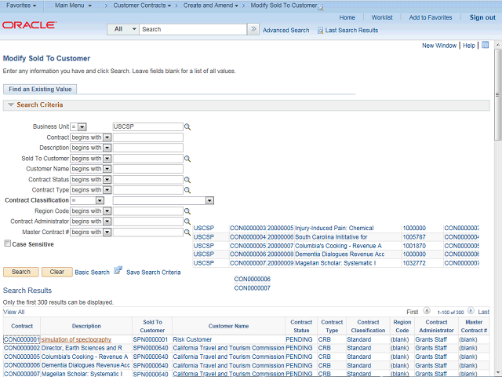Click the Sold To Customer lookup magnifier
The image size is (502, 377).
(187, 158)
